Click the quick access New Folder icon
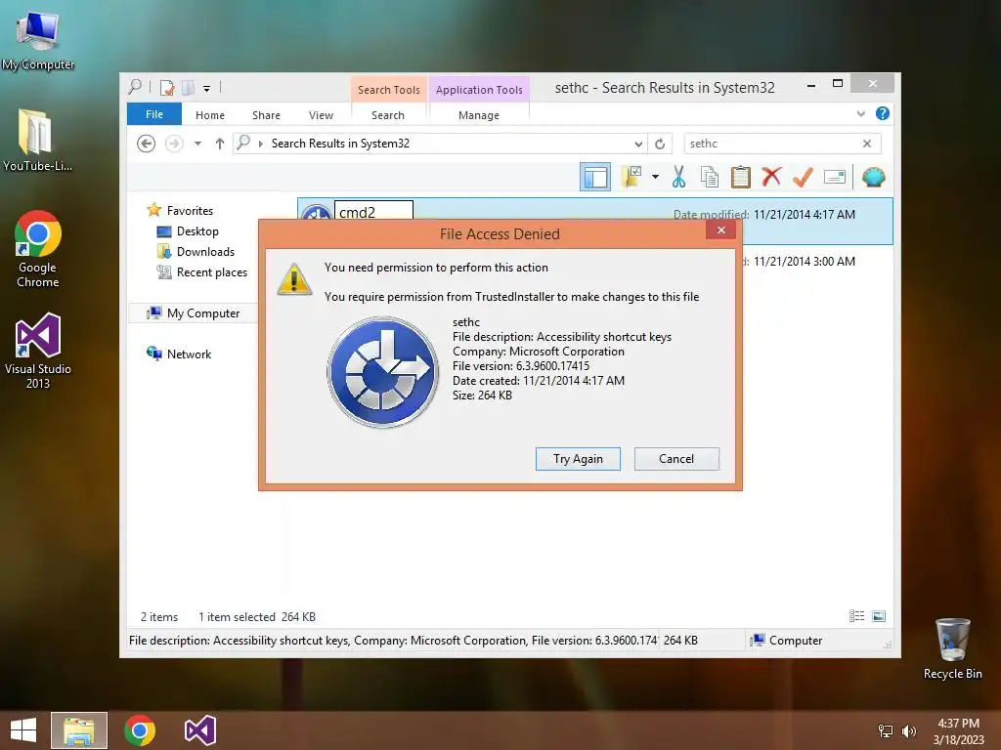This screenshot has height=750, width=1001. [x=188, y=87]
